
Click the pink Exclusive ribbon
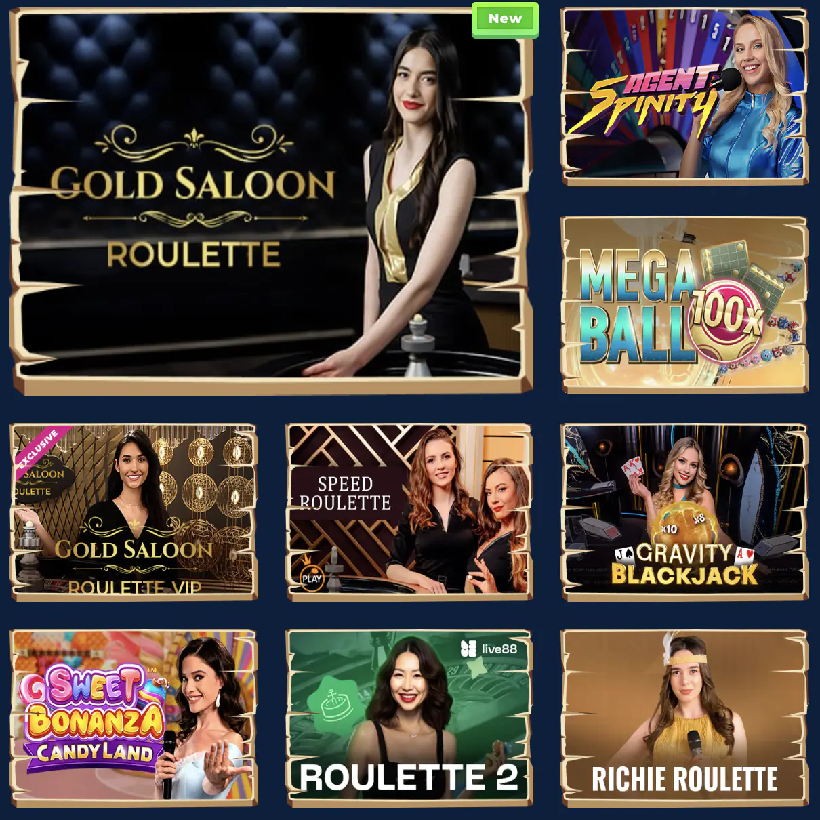coord(39,449)
